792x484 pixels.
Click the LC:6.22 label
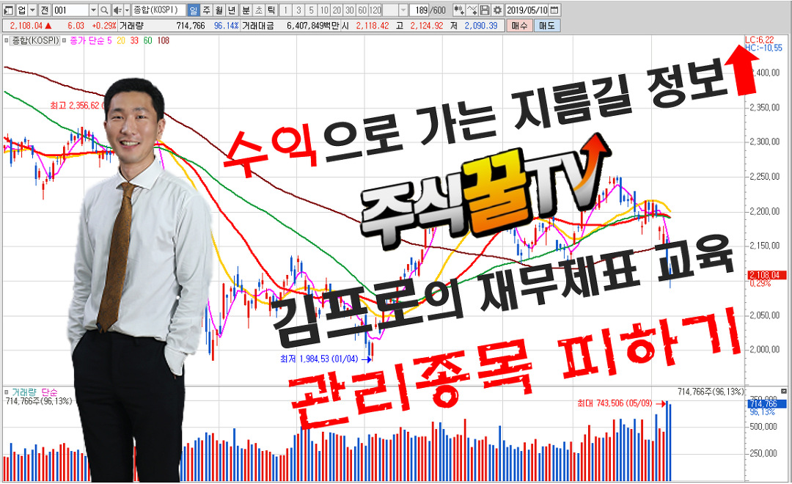click(759, 40)
